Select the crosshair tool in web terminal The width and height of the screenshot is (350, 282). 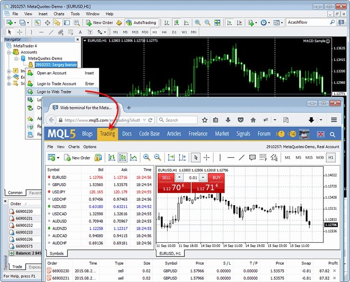pos(206,158)
